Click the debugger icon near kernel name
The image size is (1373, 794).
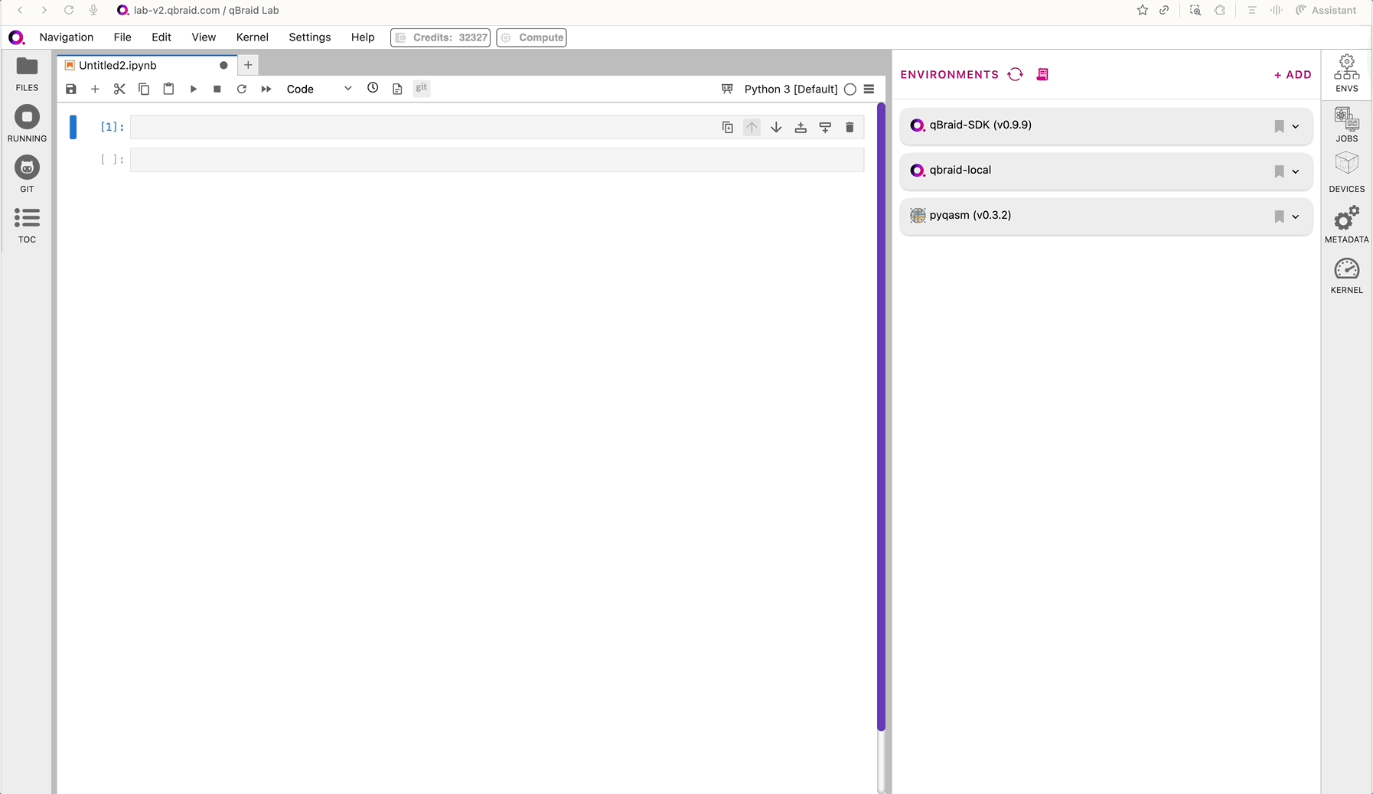coord(727,89)
